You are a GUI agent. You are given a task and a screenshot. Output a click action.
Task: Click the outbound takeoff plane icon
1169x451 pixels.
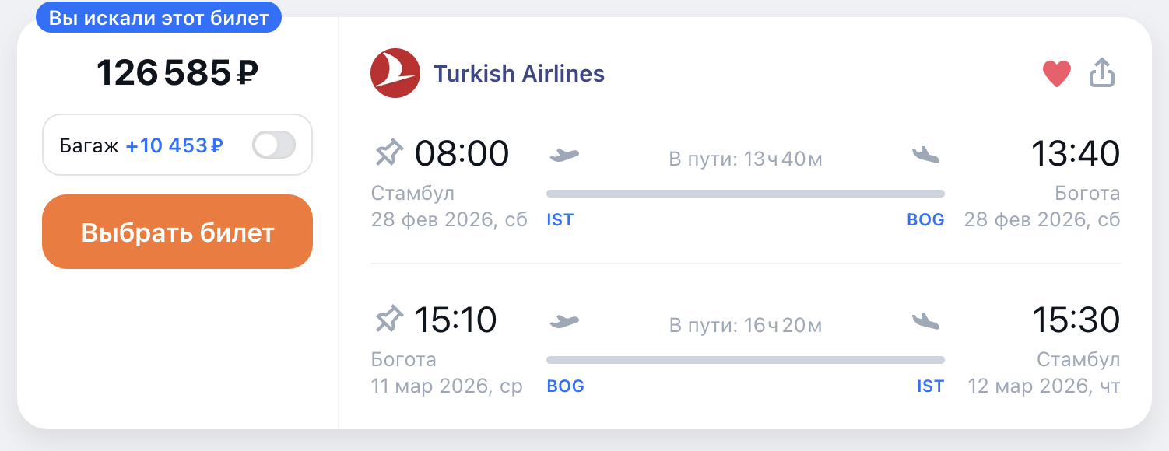[565, 154]
